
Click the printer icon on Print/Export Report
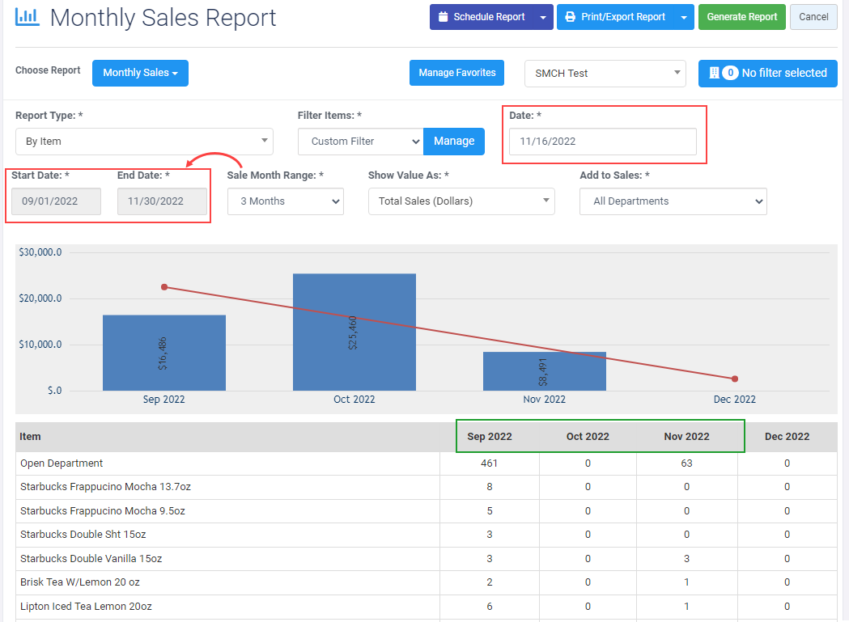click(570, 17)
